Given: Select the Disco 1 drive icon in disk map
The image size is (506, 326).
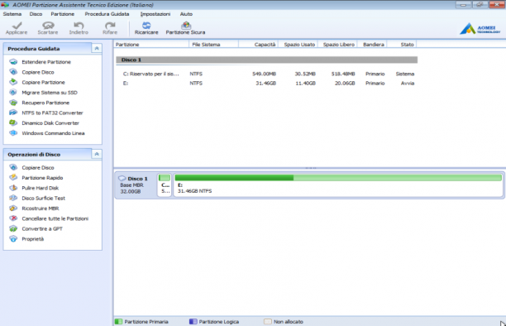Looking at the screenshot, I should coord(122,179).
